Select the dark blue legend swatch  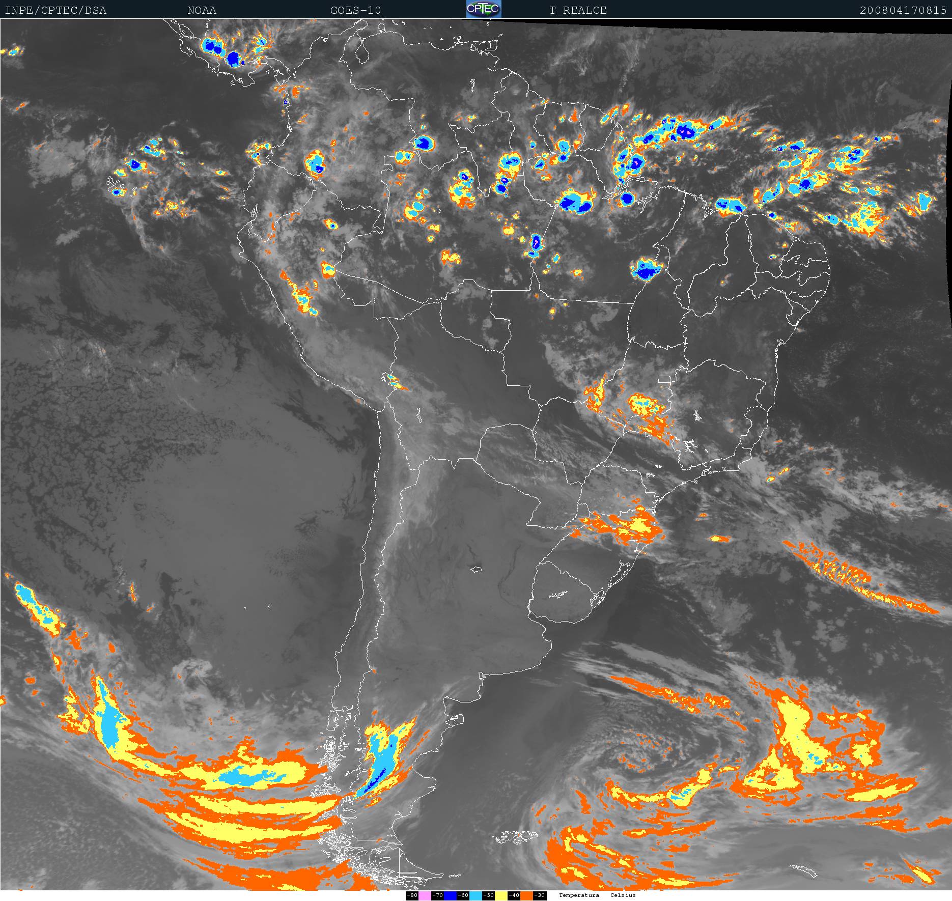(x=450, y=895)
